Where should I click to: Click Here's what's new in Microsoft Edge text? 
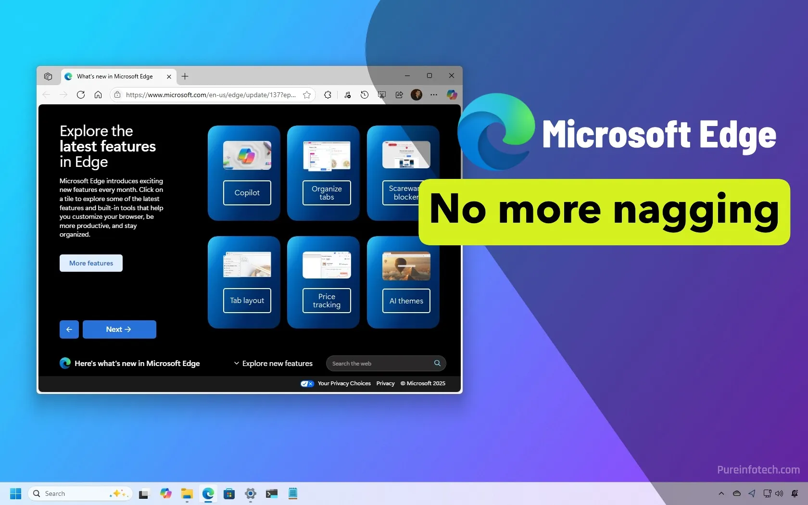(137, 364)
